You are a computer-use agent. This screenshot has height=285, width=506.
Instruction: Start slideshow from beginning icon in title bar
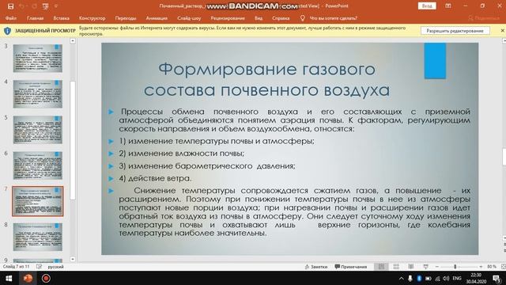tap(46, 6)
